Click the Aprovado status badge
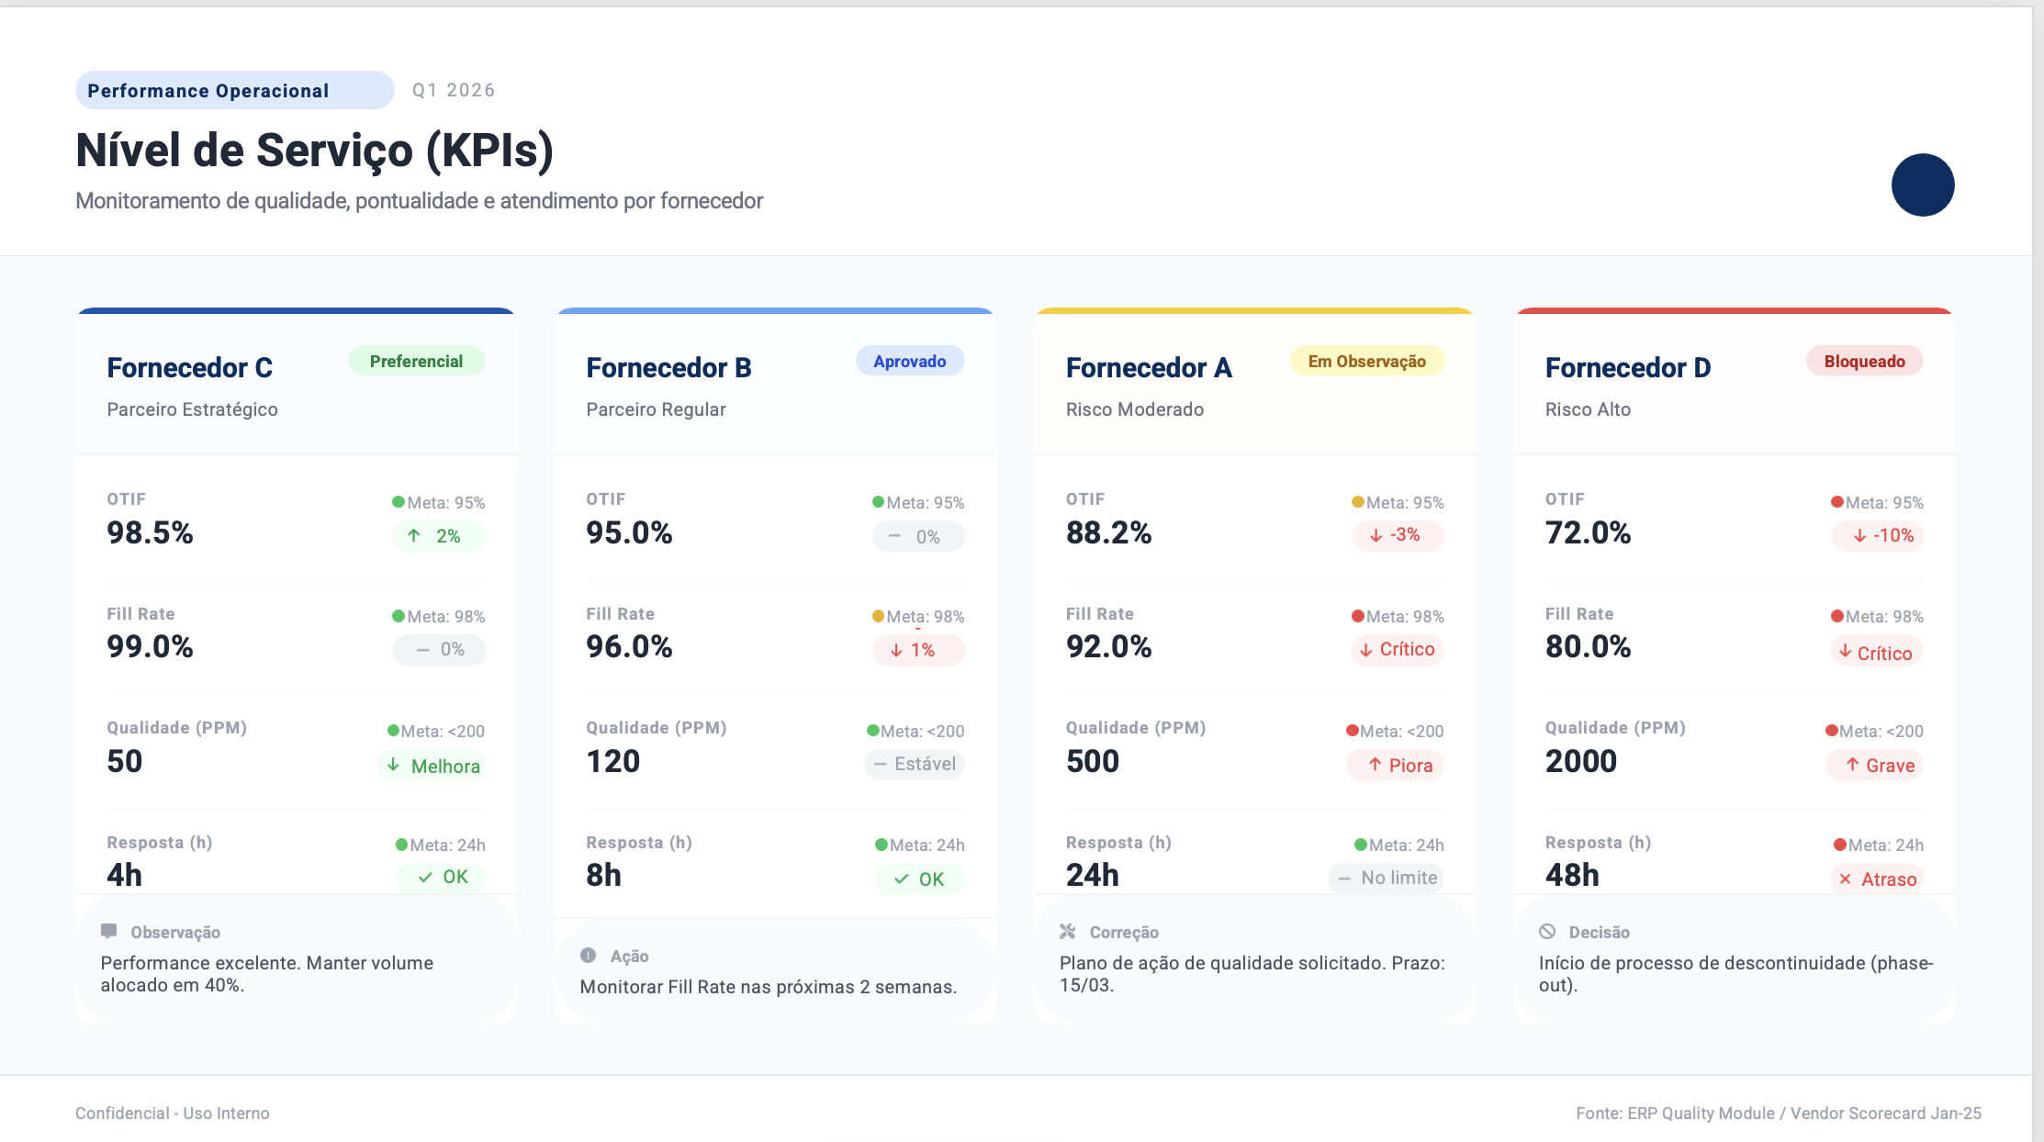Image resolution: width=2044 pixels, height=1142 pixels. click(x=910, y=361)
